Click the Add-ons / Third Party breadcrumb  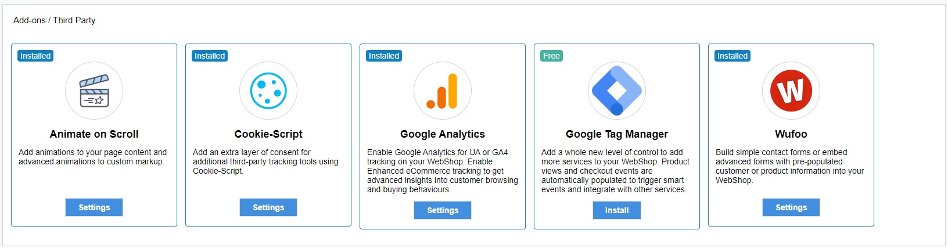[54, 20]
